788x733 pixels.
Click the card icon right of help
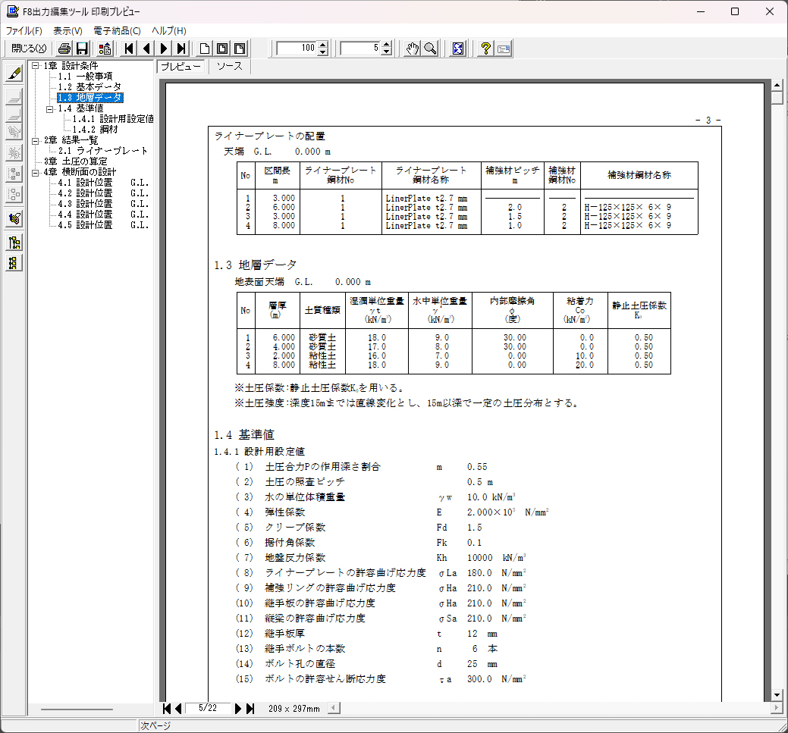(x=504, y=49)
